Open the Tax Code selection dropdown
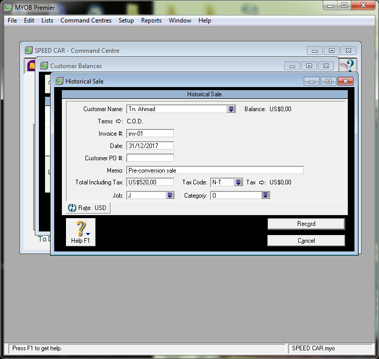The height and width of the screenshot is (359, 379). tap(238, 182)
